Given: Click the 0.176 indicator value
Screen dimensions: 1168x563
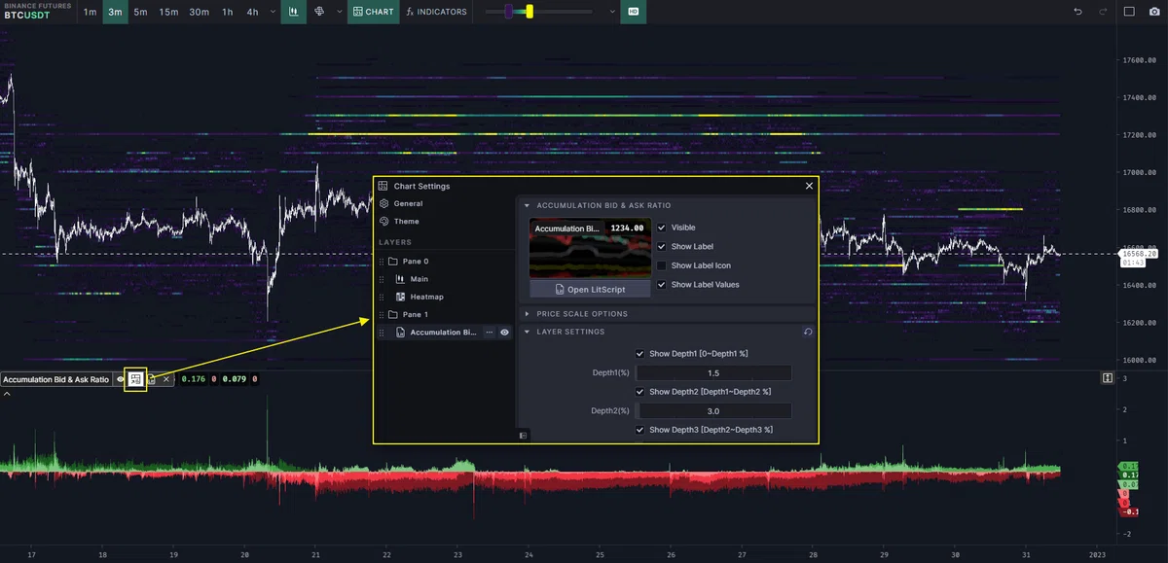Looking at the screenshot, I should tap(194, 379).
